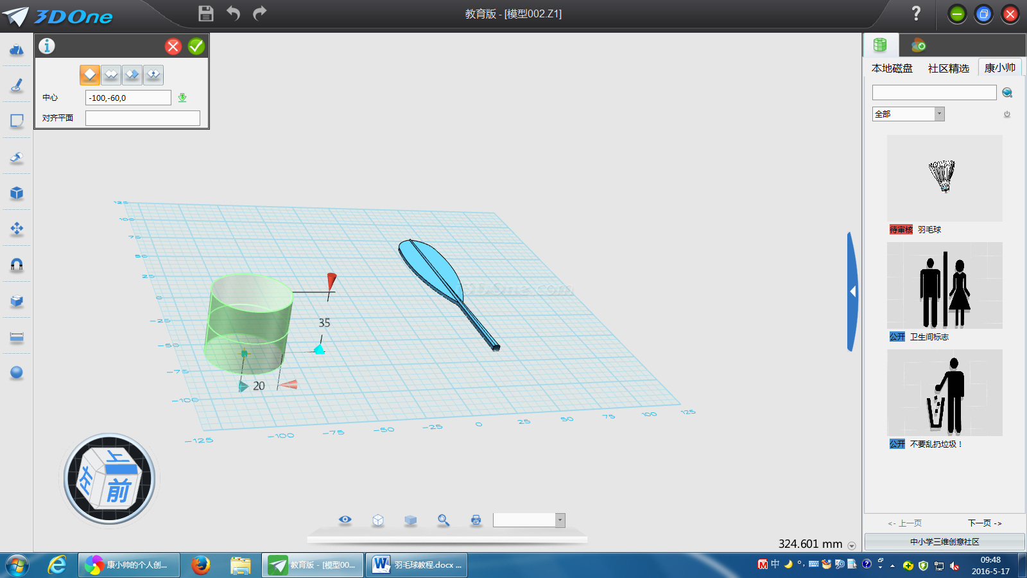
Task: Click the blue sphere material tool
Action: pyautogui.click(x=17, y=372)
